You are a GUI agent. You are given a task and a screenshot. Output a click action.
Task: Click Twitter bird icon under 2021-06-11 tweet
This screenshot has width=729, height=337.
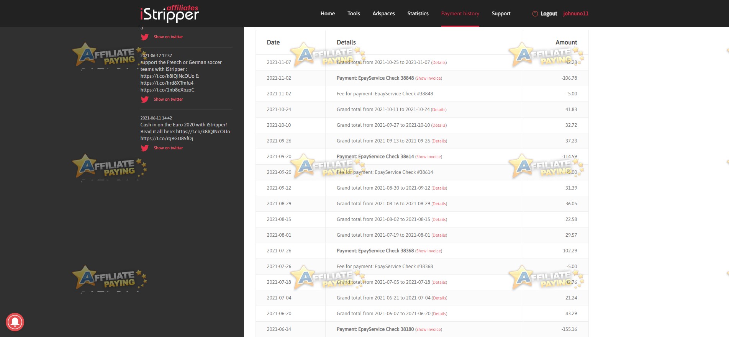click(144, 148)
